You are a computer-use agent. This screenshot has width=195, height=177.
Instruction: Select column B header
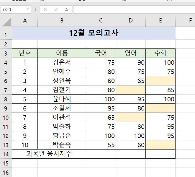62,21
